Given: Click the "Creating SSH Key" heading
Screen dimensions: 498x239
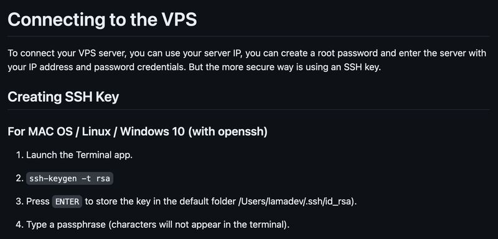Looking at the screenshot, I should (x=63, y=97).
